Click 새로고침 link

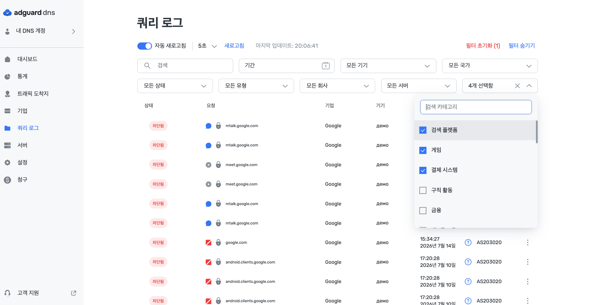[234, 46]
